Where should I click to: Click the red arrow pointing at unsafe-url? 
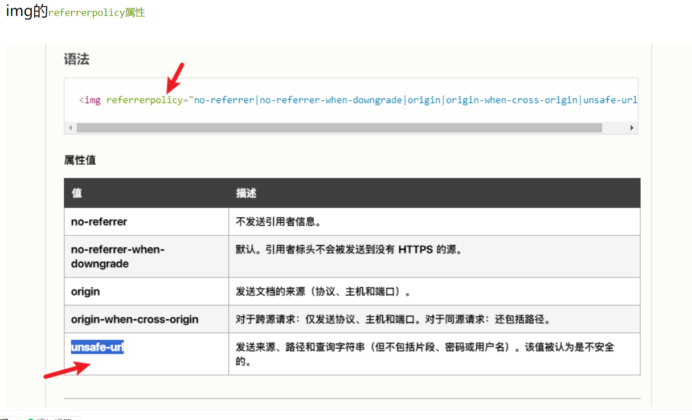point(67,369)
